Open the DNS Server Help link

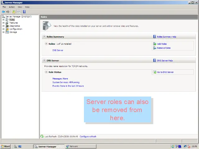point(165,61)
